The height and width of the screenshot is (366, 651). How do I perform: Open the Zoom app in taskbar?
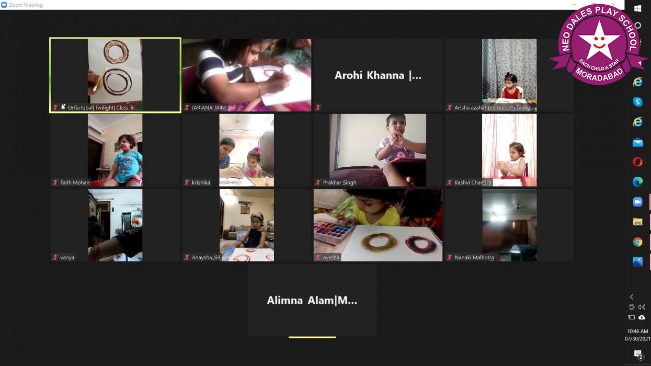point(637,202)
